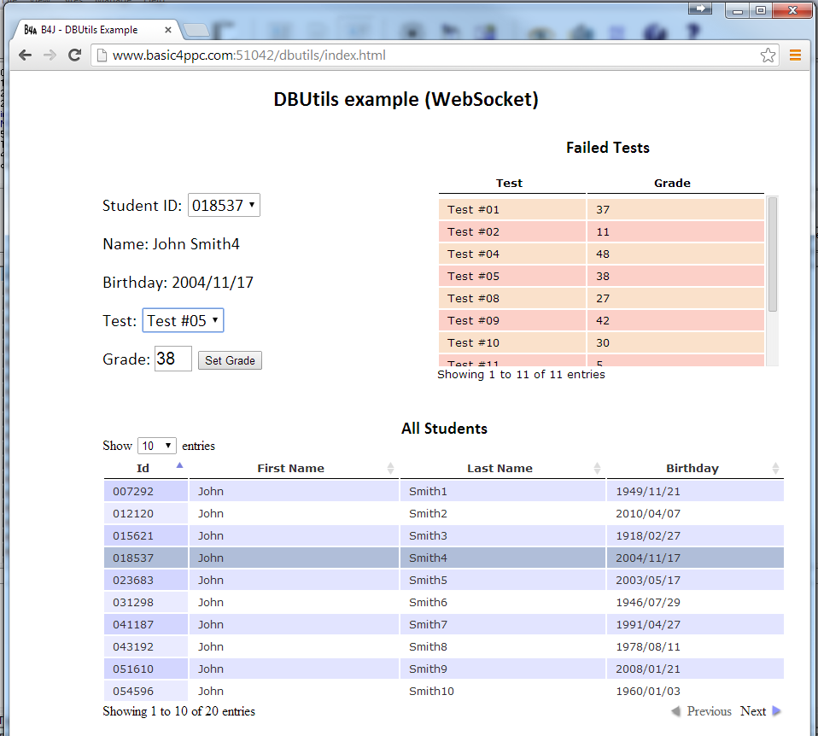Open the Chrome hamburger menu

coord(795,55)
